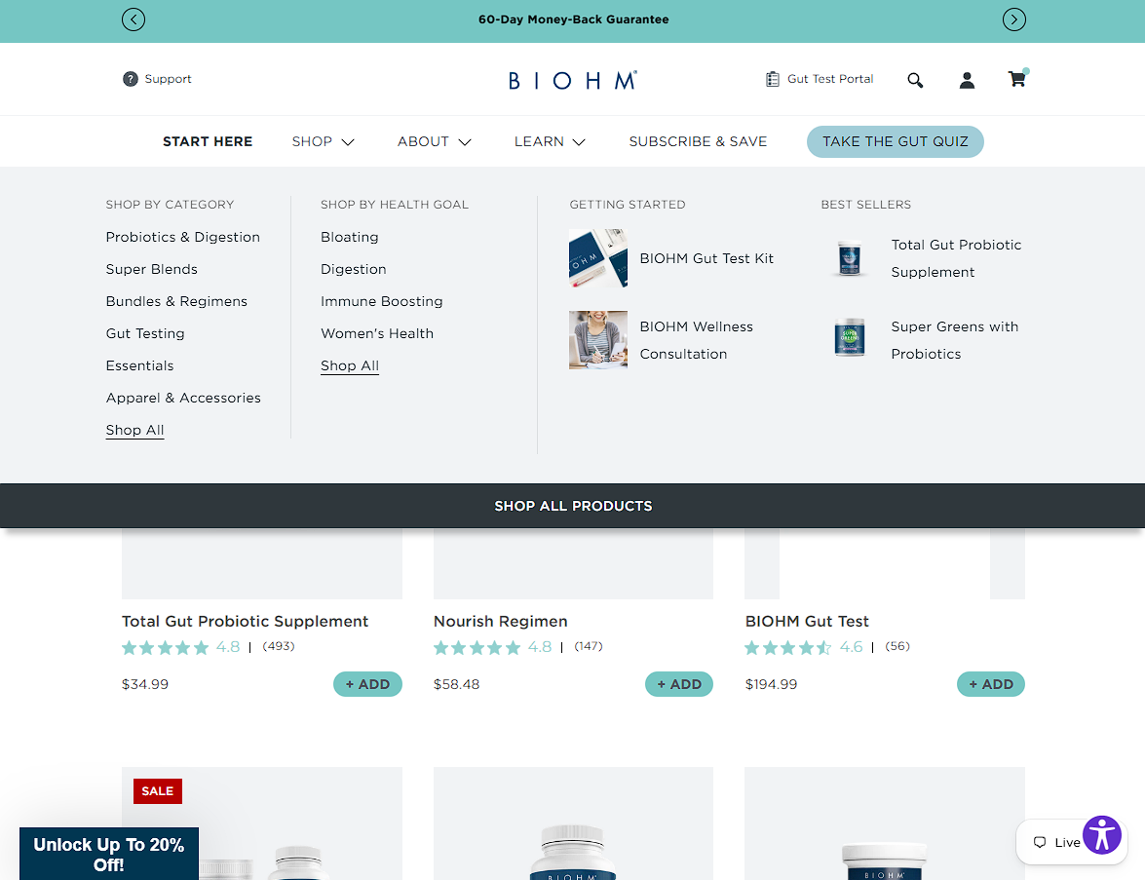Select Bloating health goal
Image resolution: width=1145 pixels, height=880 pixels.
[x=349, y=238]
